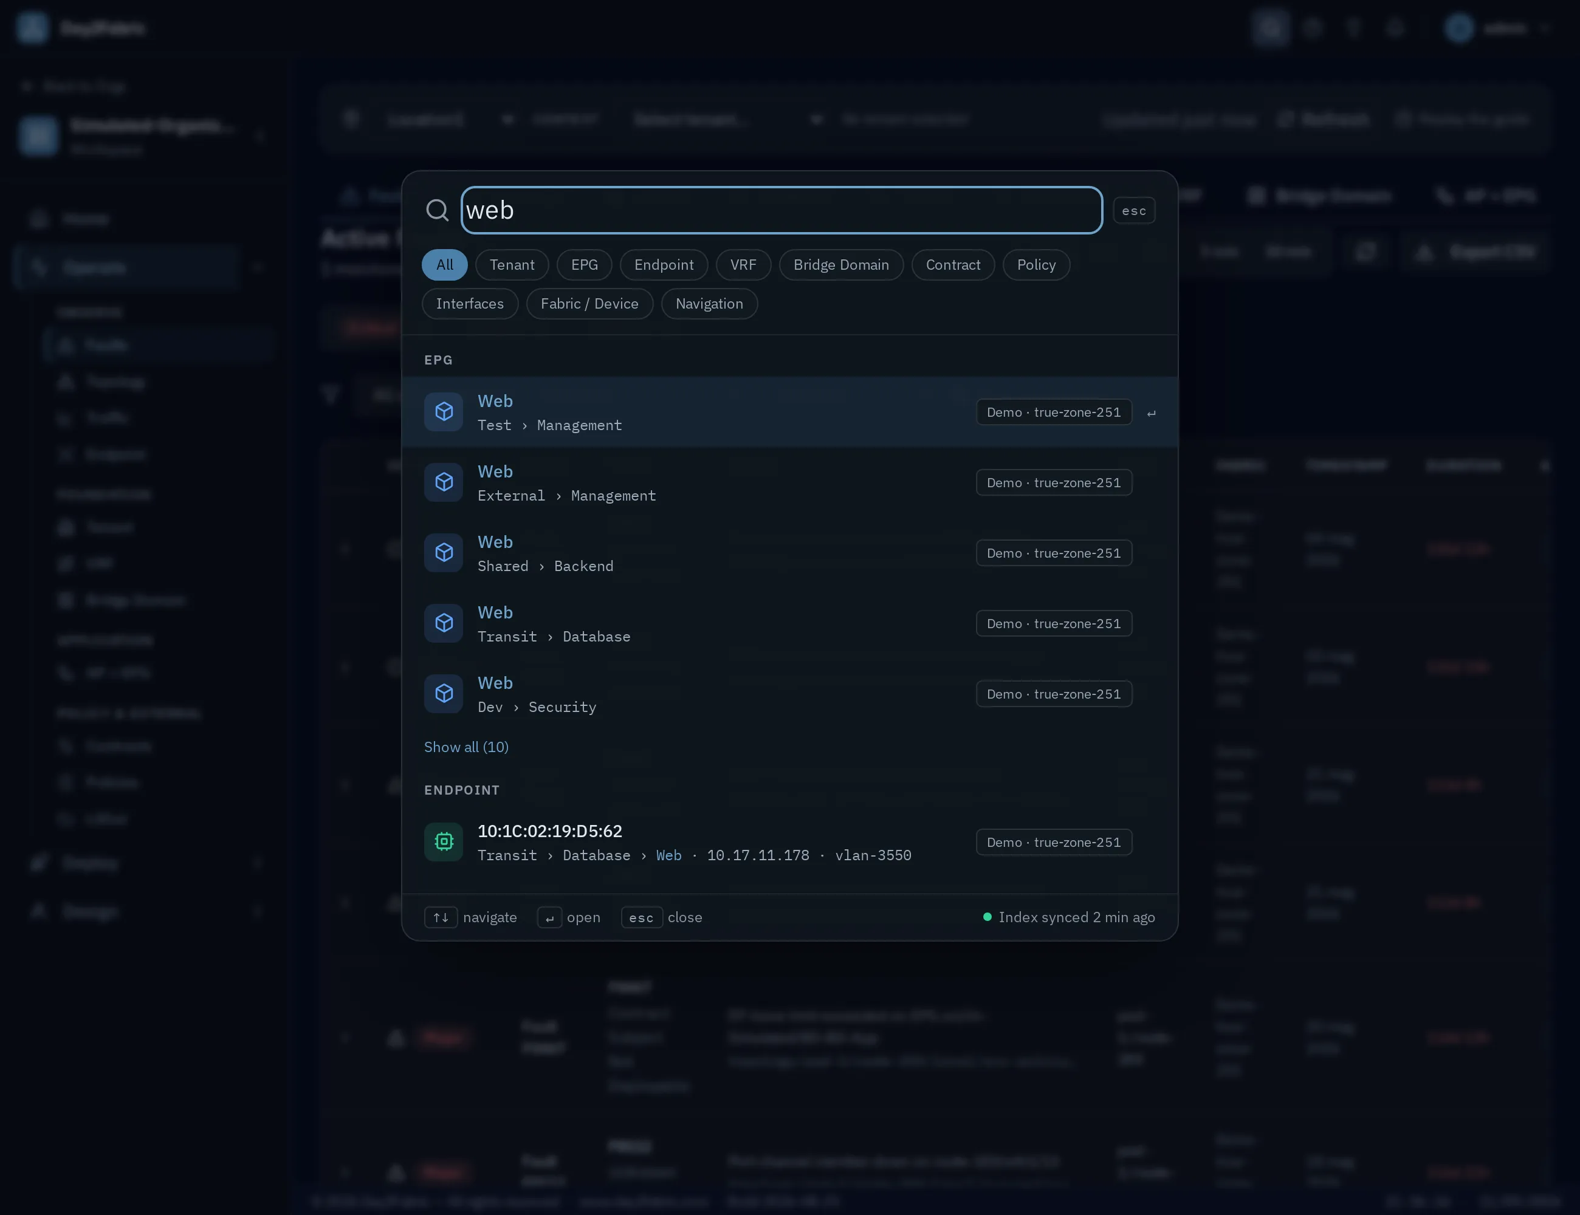This screenshot has width=1580, height=1215.
Task: Filter results by Fabric / Device
Action: click(x=589, y=304)
